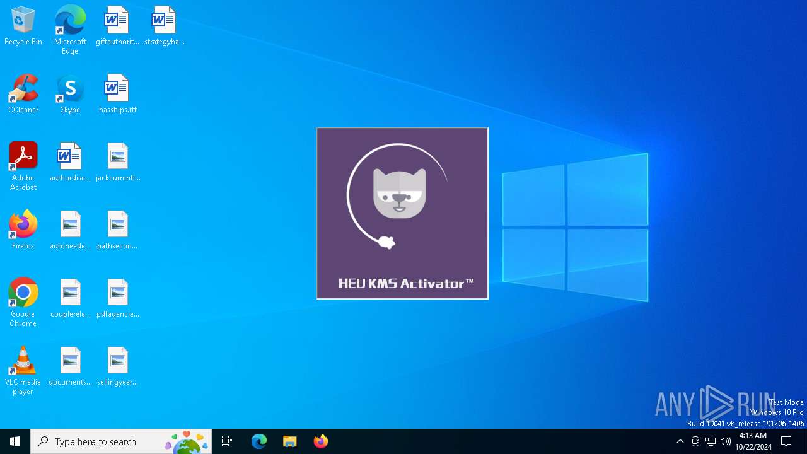Viewport: 807px width, 454px height.
Task: Select the giftauthorit... Word document
Action: [117, 26]
